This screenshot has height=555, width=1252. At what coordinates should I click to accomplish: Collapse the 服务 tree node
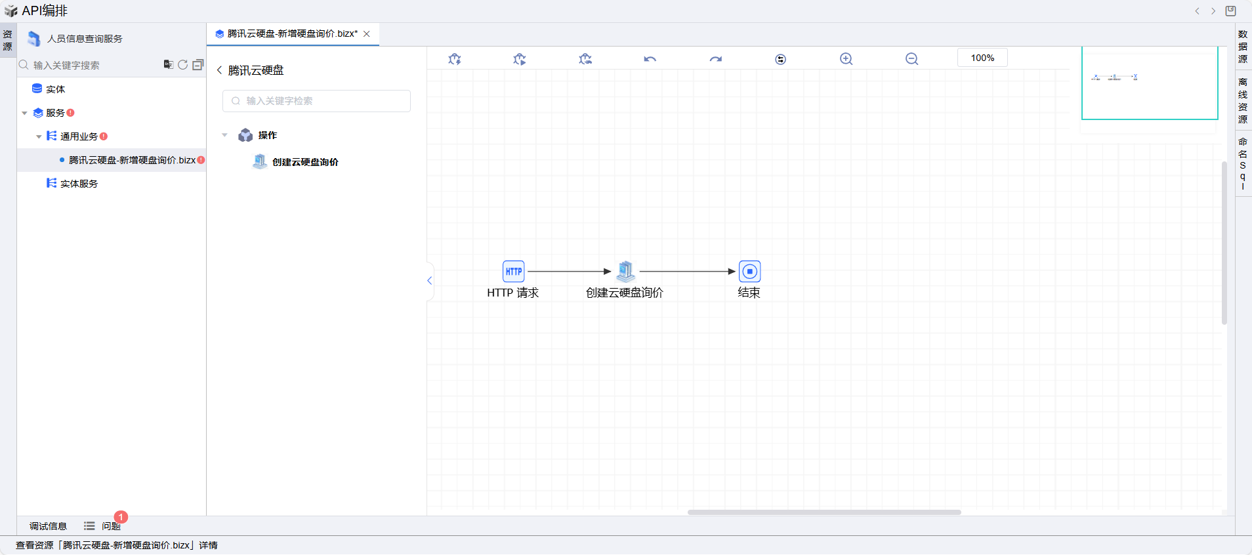25,113
